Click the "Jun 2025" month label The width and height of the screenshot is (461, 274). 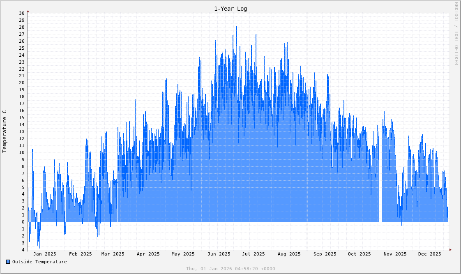219,254
